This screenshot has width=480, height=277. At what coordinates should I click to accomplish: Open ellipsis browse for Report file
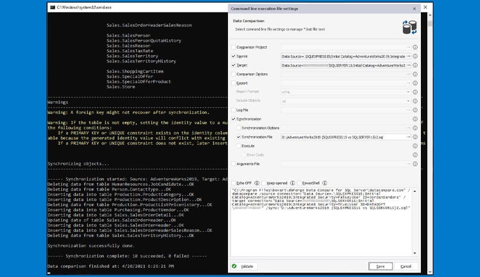point(408,83)
